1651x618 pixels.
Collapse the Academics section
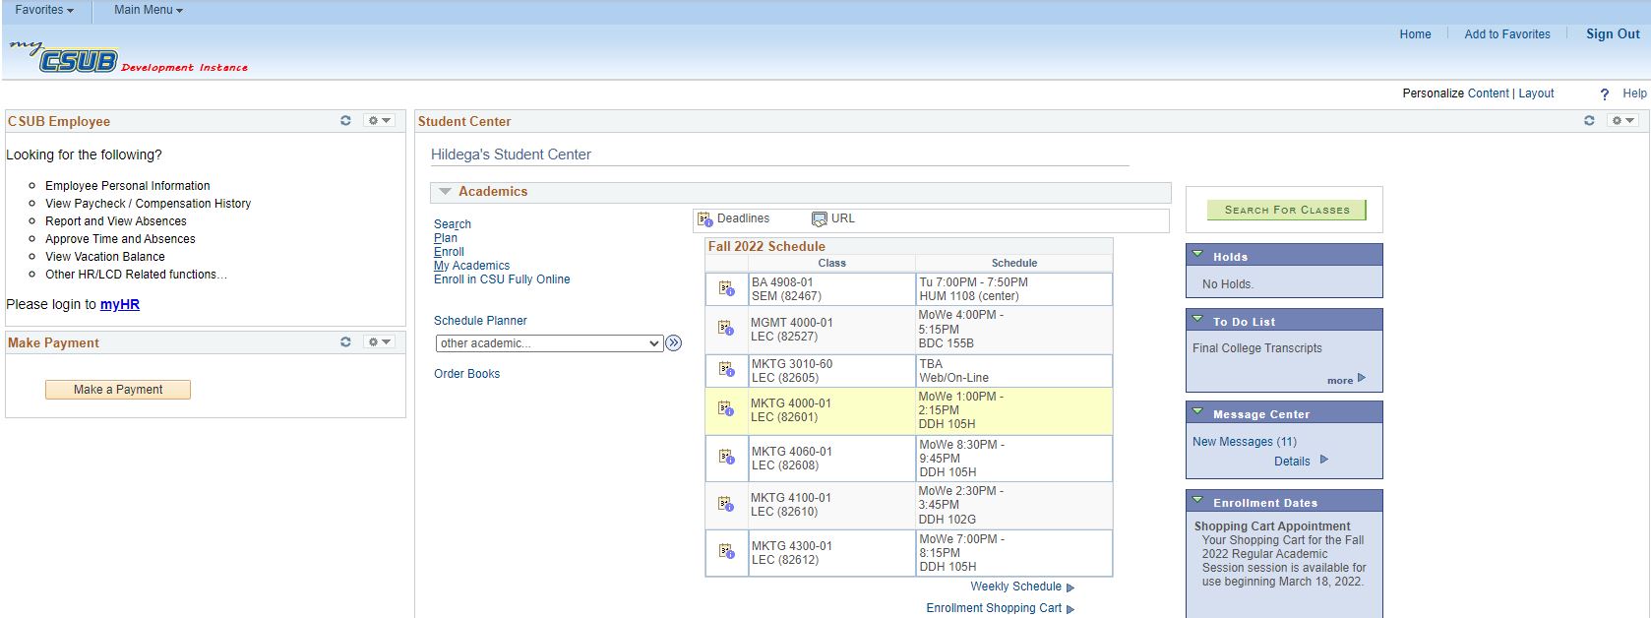pyautogui.click(x=446, y=192)
